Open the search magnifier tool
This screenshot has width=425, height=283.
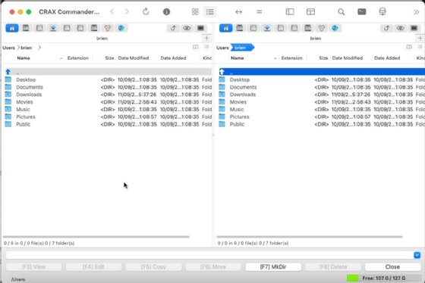pyautogui.click(x=342, y=11)
